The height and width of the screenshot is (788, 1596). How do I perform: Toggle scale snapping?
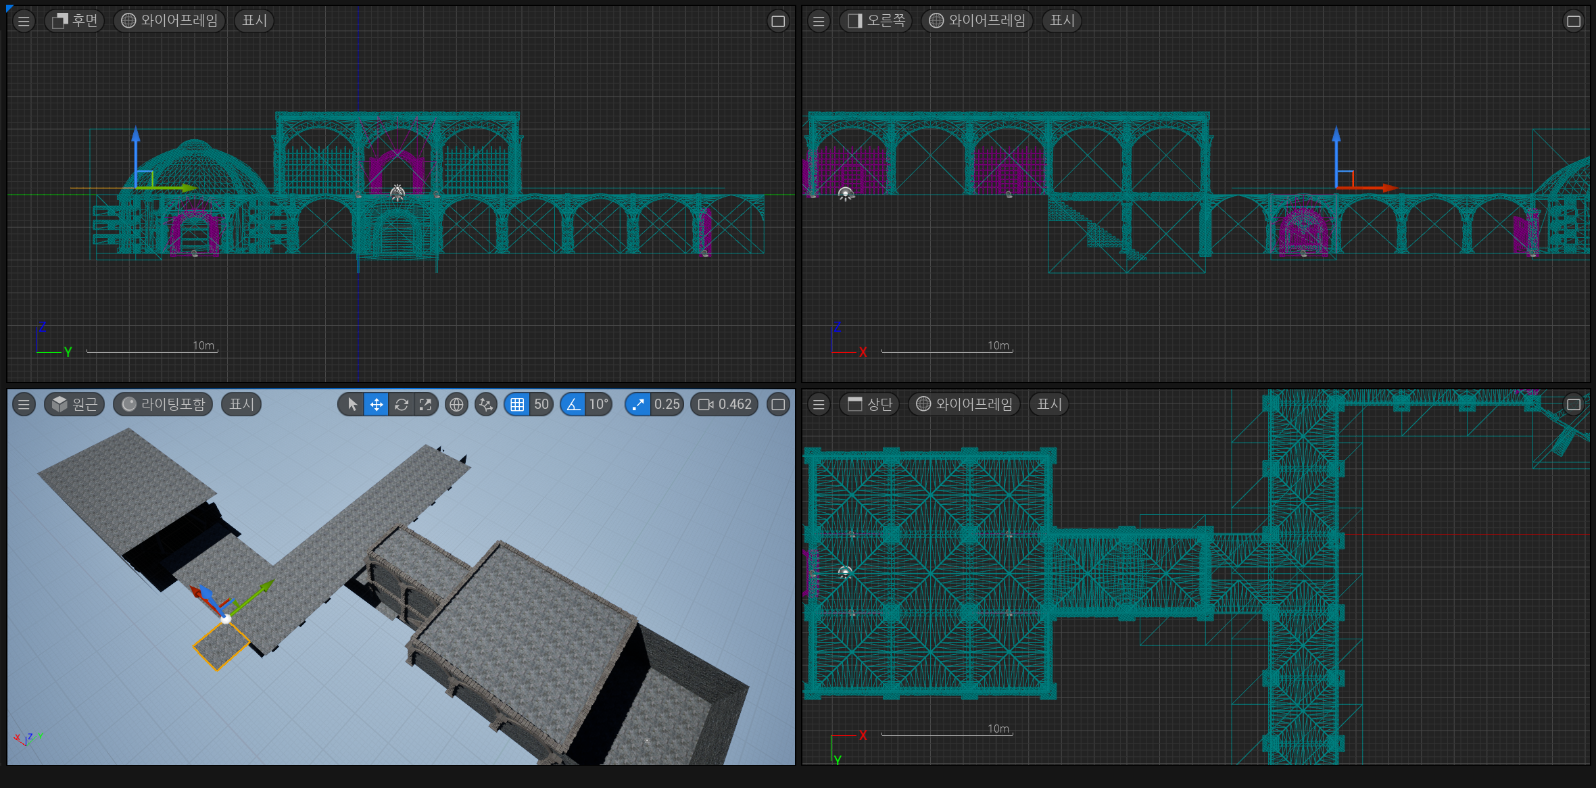click(x=637, y=404)
